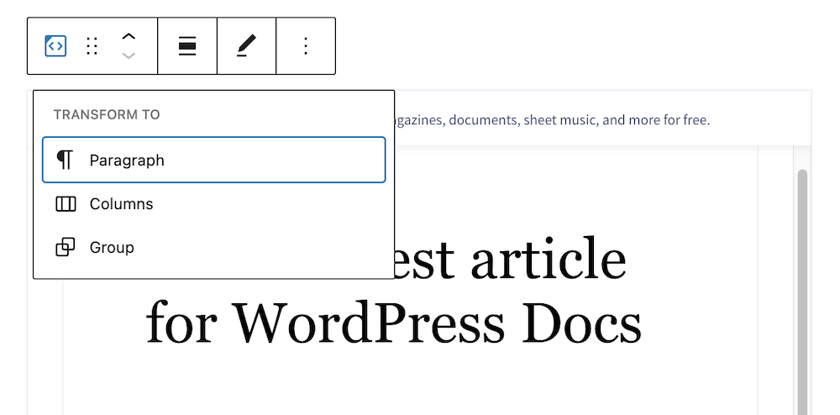
Task: Move block down with the down chevron
Action: pyautogui.click(x=129, y=55)
